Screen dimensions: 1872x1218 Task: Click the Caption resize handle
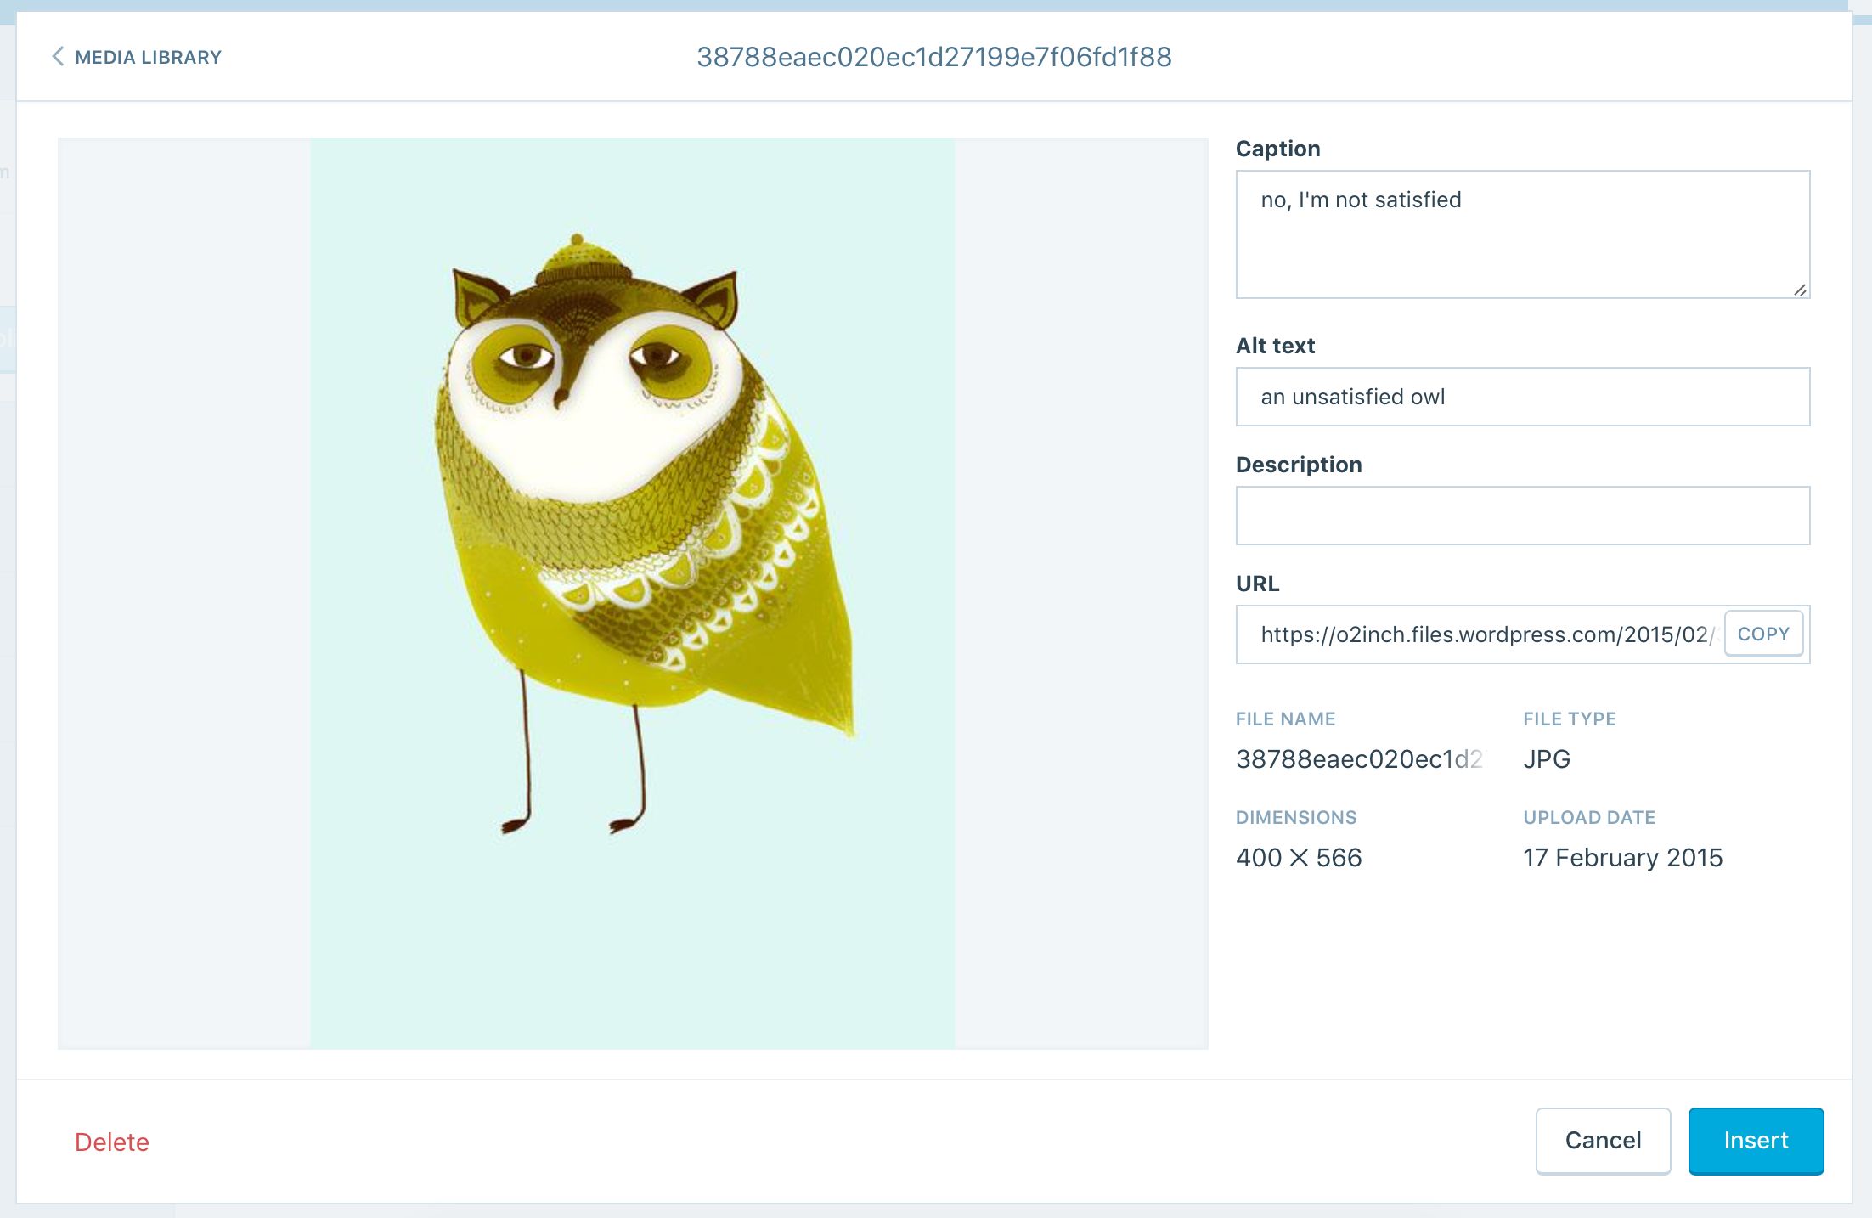(1800, 290)
